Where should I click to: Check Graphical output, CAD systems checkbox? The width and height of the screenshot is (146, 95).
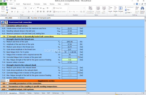[8, 89]
